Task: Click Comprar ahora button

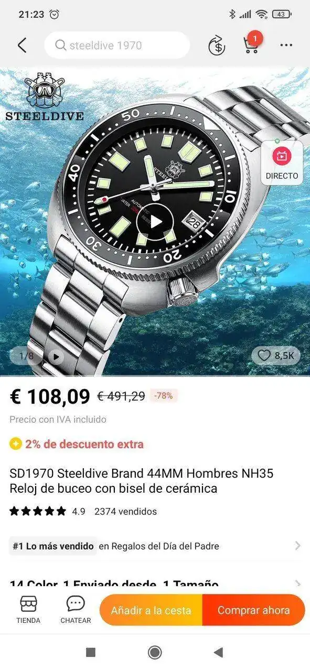Action: click(x=254, y=610)
